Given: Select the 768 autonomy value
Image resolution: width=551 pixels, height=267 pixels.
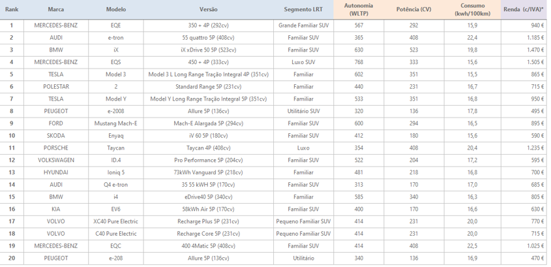Looking at the screenshot, I should point(359,62).
